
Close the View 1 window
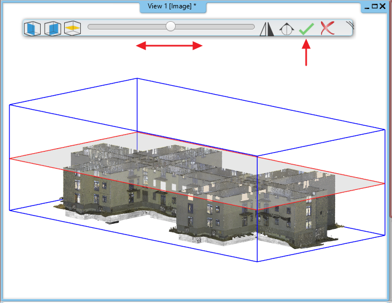383,6
